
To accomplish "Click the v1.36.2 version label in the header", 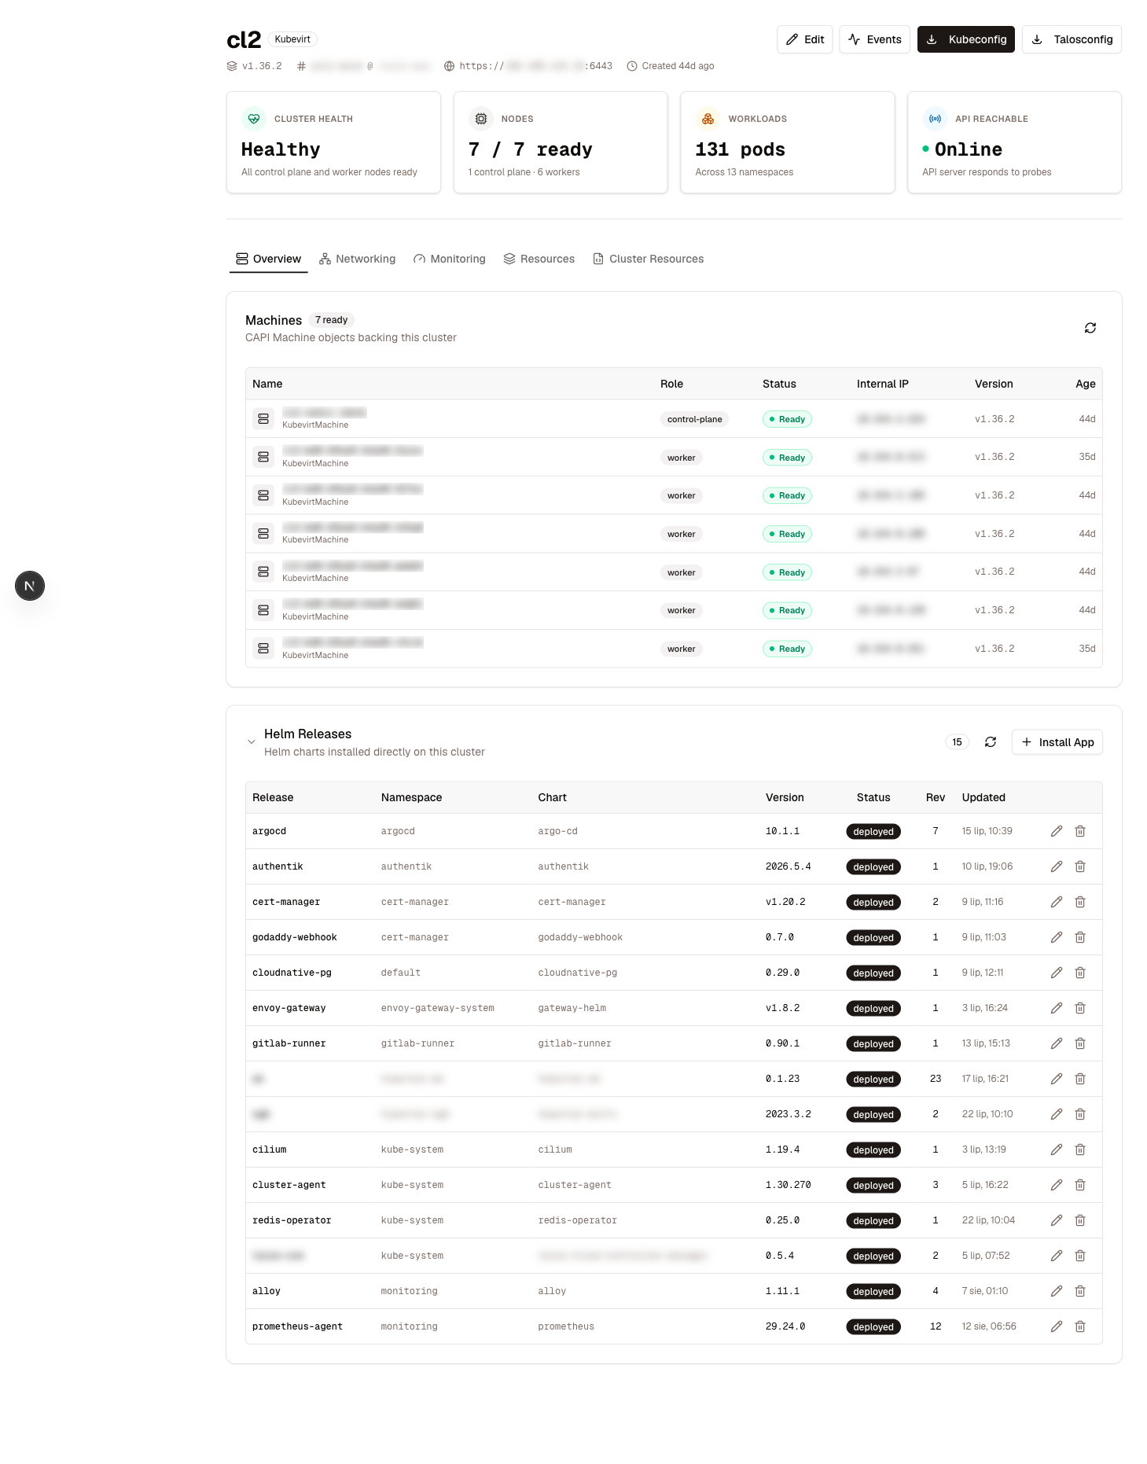I will tap(254, 66).
